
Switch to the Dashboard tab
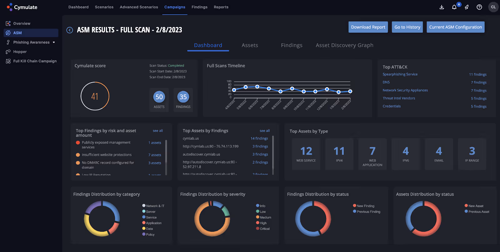point(208,45)
